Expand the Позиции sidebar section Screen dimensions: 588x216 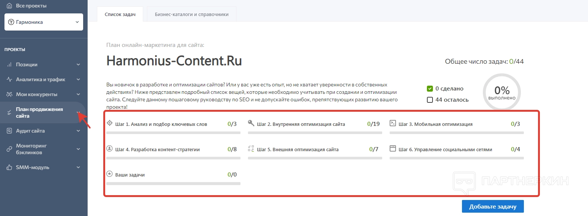(78, 64)
